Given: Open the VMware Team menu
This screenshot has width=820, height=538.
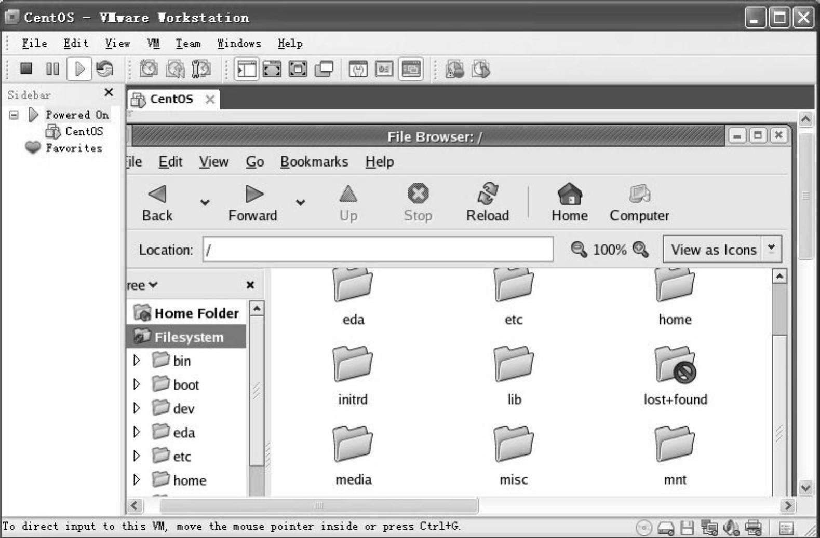Looking at the screenshot, I should tap(188, 44).
